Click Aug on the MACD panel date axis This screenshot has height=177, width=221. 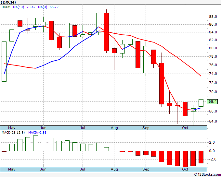[x=114, y=169]
